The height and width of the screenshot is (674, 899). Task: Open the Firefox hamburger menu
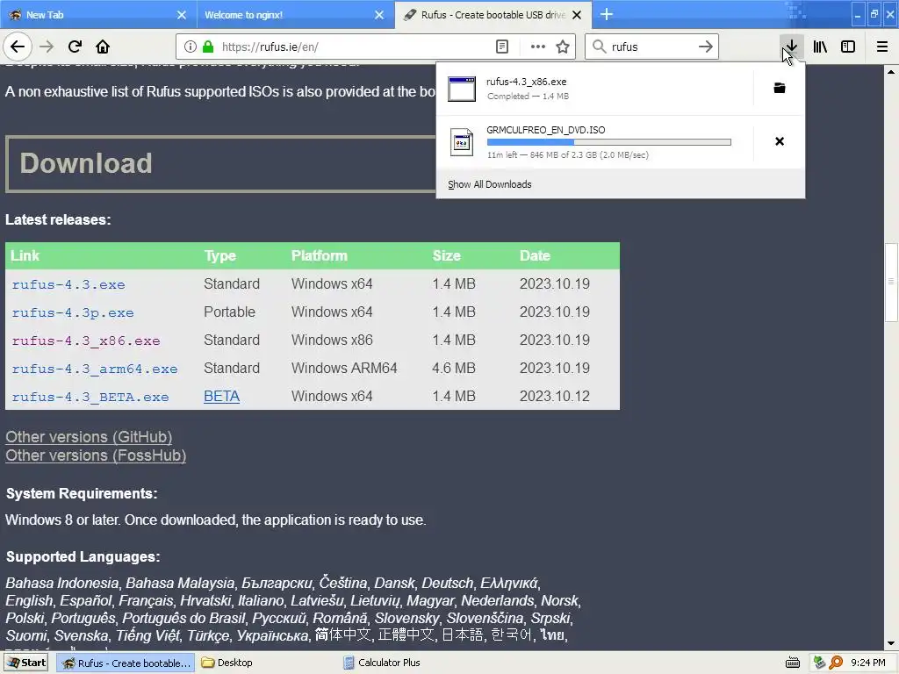pos(882,47)
